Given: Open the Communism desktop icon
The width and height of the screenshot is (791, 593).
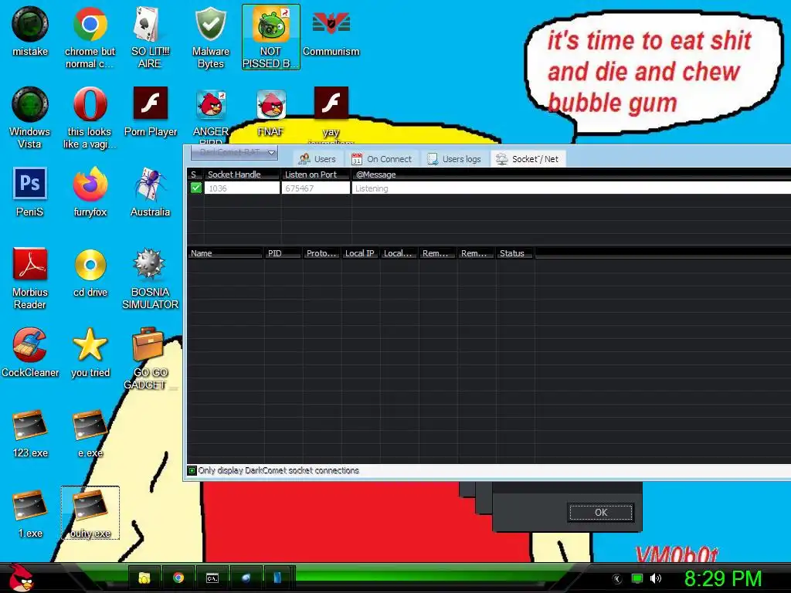Looking at the screenshot, I should tap(331, 32).
